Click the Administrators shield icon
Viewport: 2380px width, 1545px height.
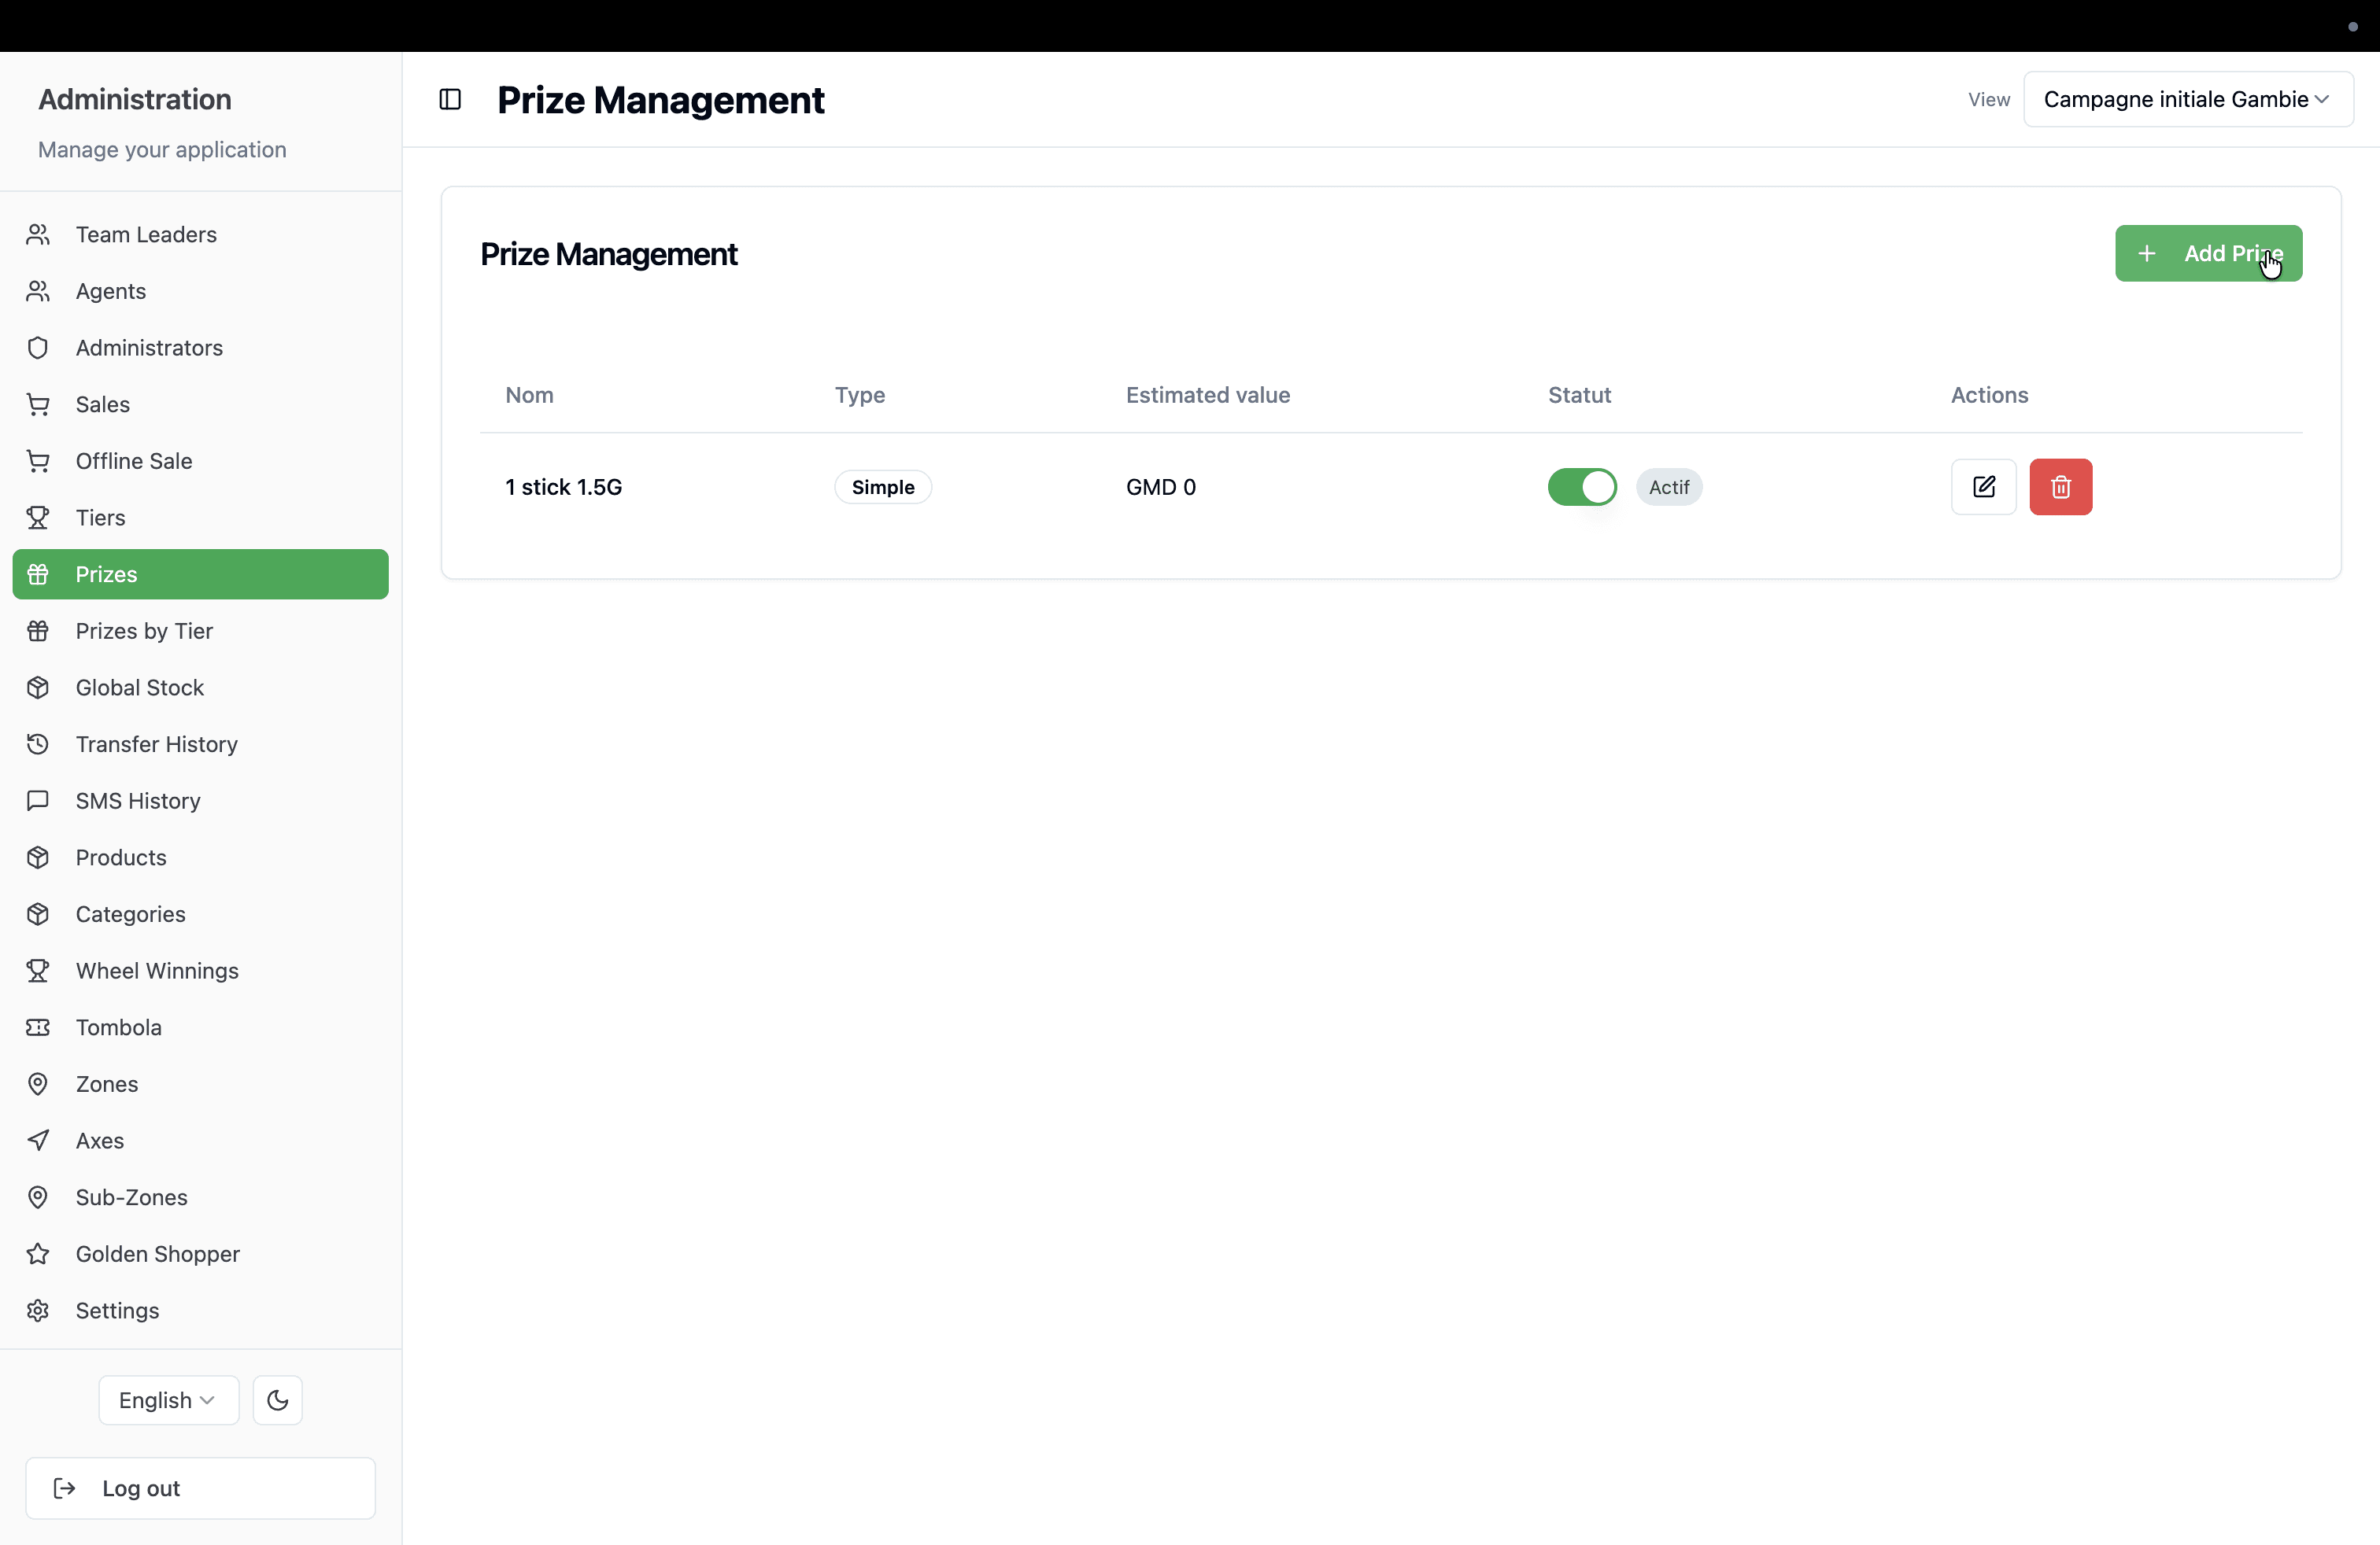(38, 348)
